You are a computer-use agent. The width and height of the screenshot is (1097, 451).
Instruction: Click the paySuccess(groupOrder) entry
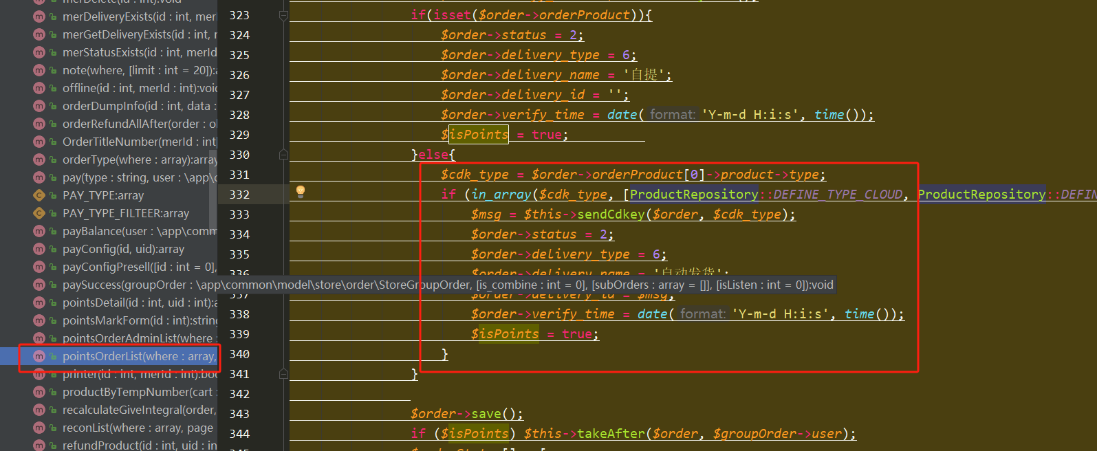[x=448, y=285]
